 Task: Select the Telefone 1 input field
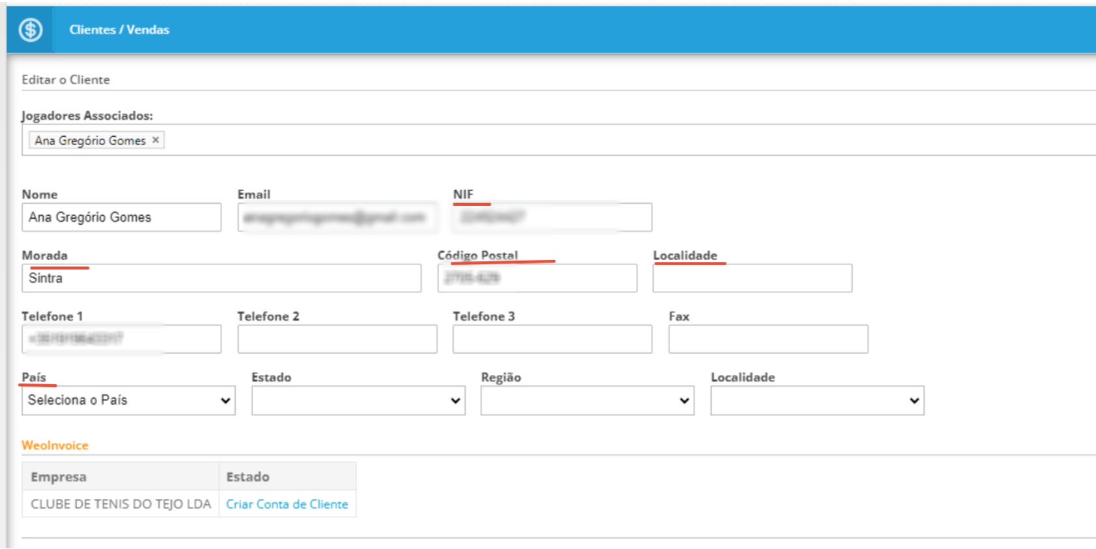(x=121, y=339)
